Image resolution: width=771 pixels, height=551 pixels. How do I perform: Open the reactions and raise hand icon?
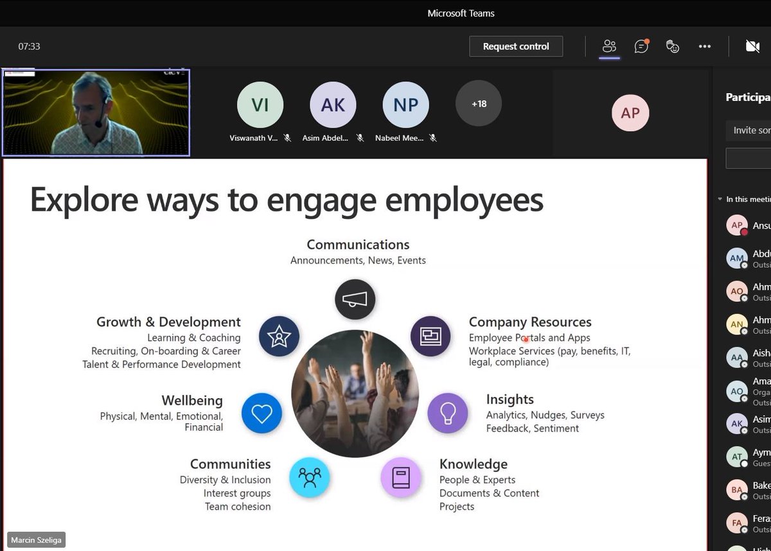point(673,46)
